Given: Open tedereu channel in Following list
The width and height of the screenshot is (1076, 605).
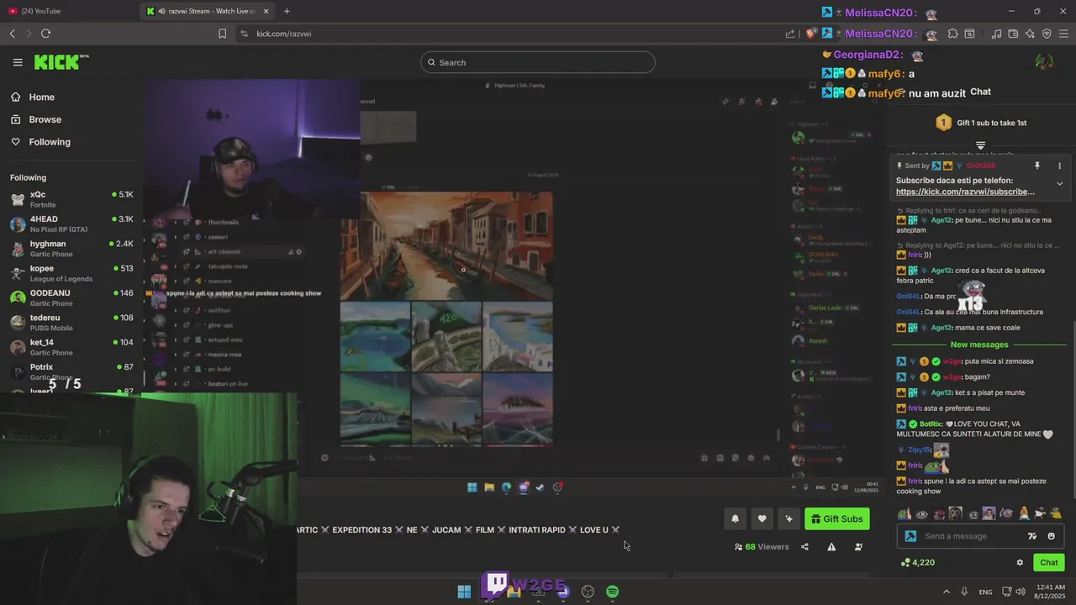Looking at the screenshot, I should tap(71, 322).
